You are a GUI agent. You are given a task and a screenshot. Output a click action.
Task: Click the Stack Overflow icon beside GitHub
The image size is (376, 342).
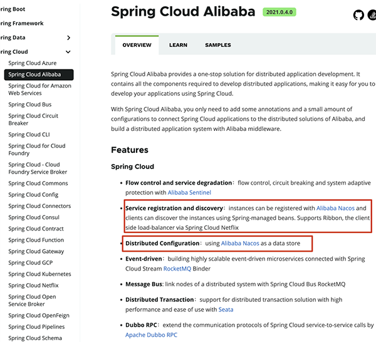[372, 15]
